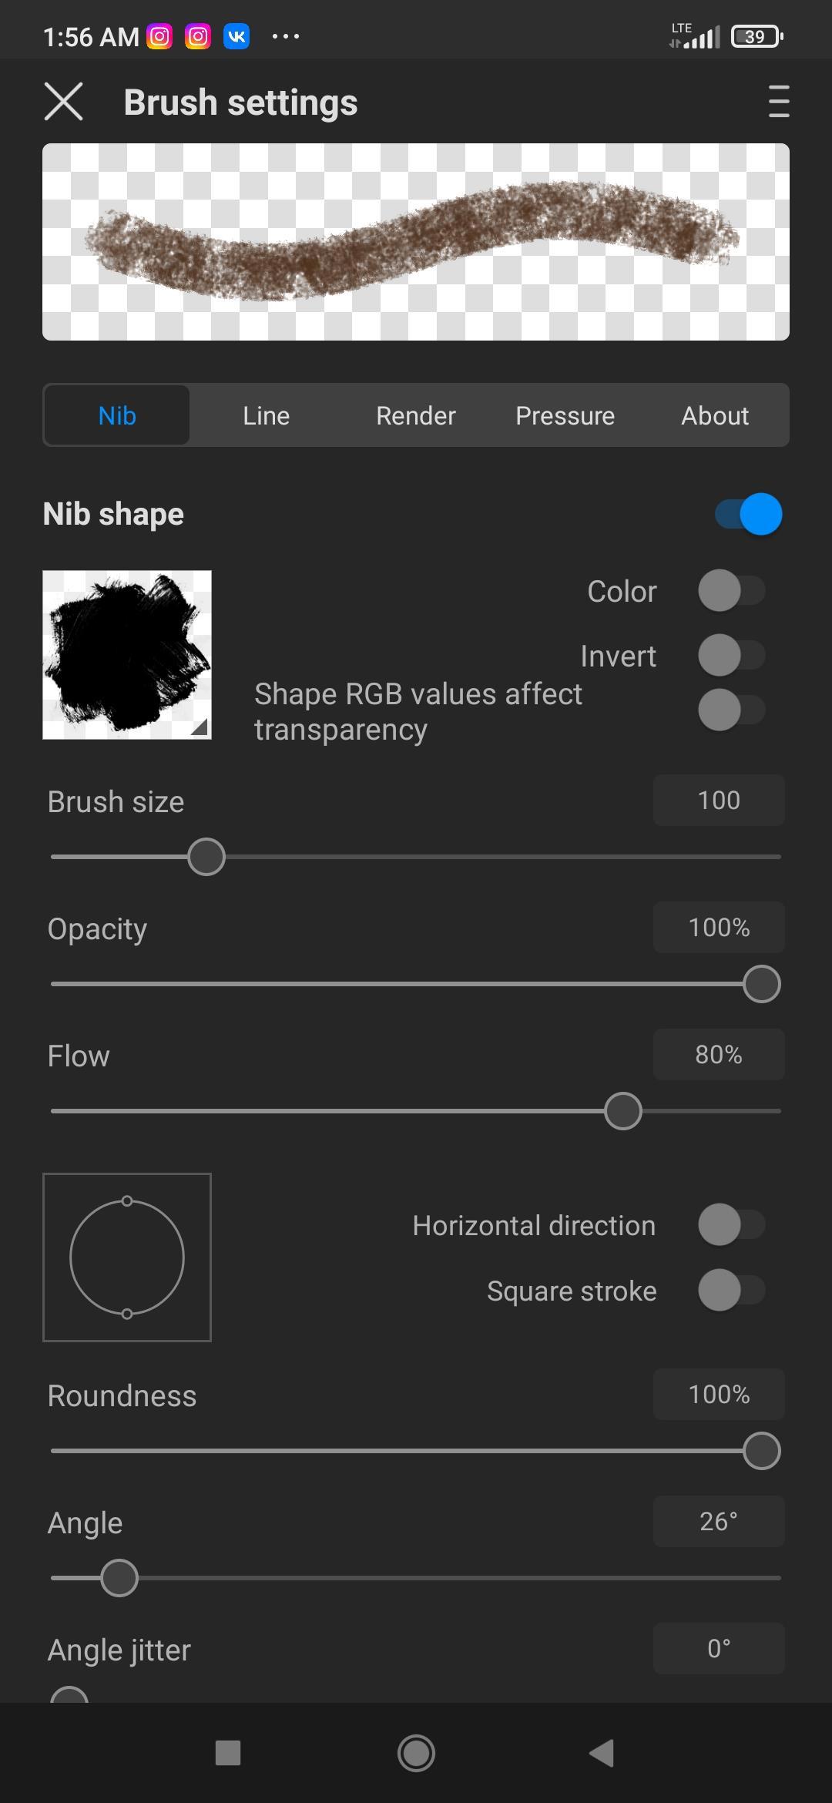Tap the brush stroke preview image

pos(416,242)
